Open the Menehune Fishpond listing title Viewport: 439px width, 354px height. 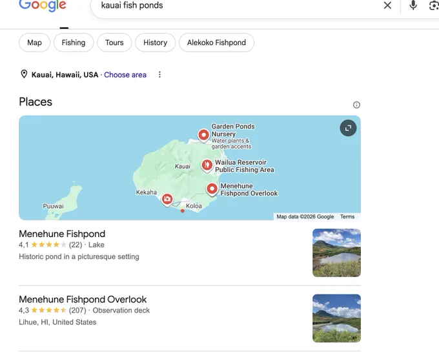coord(62,234)
